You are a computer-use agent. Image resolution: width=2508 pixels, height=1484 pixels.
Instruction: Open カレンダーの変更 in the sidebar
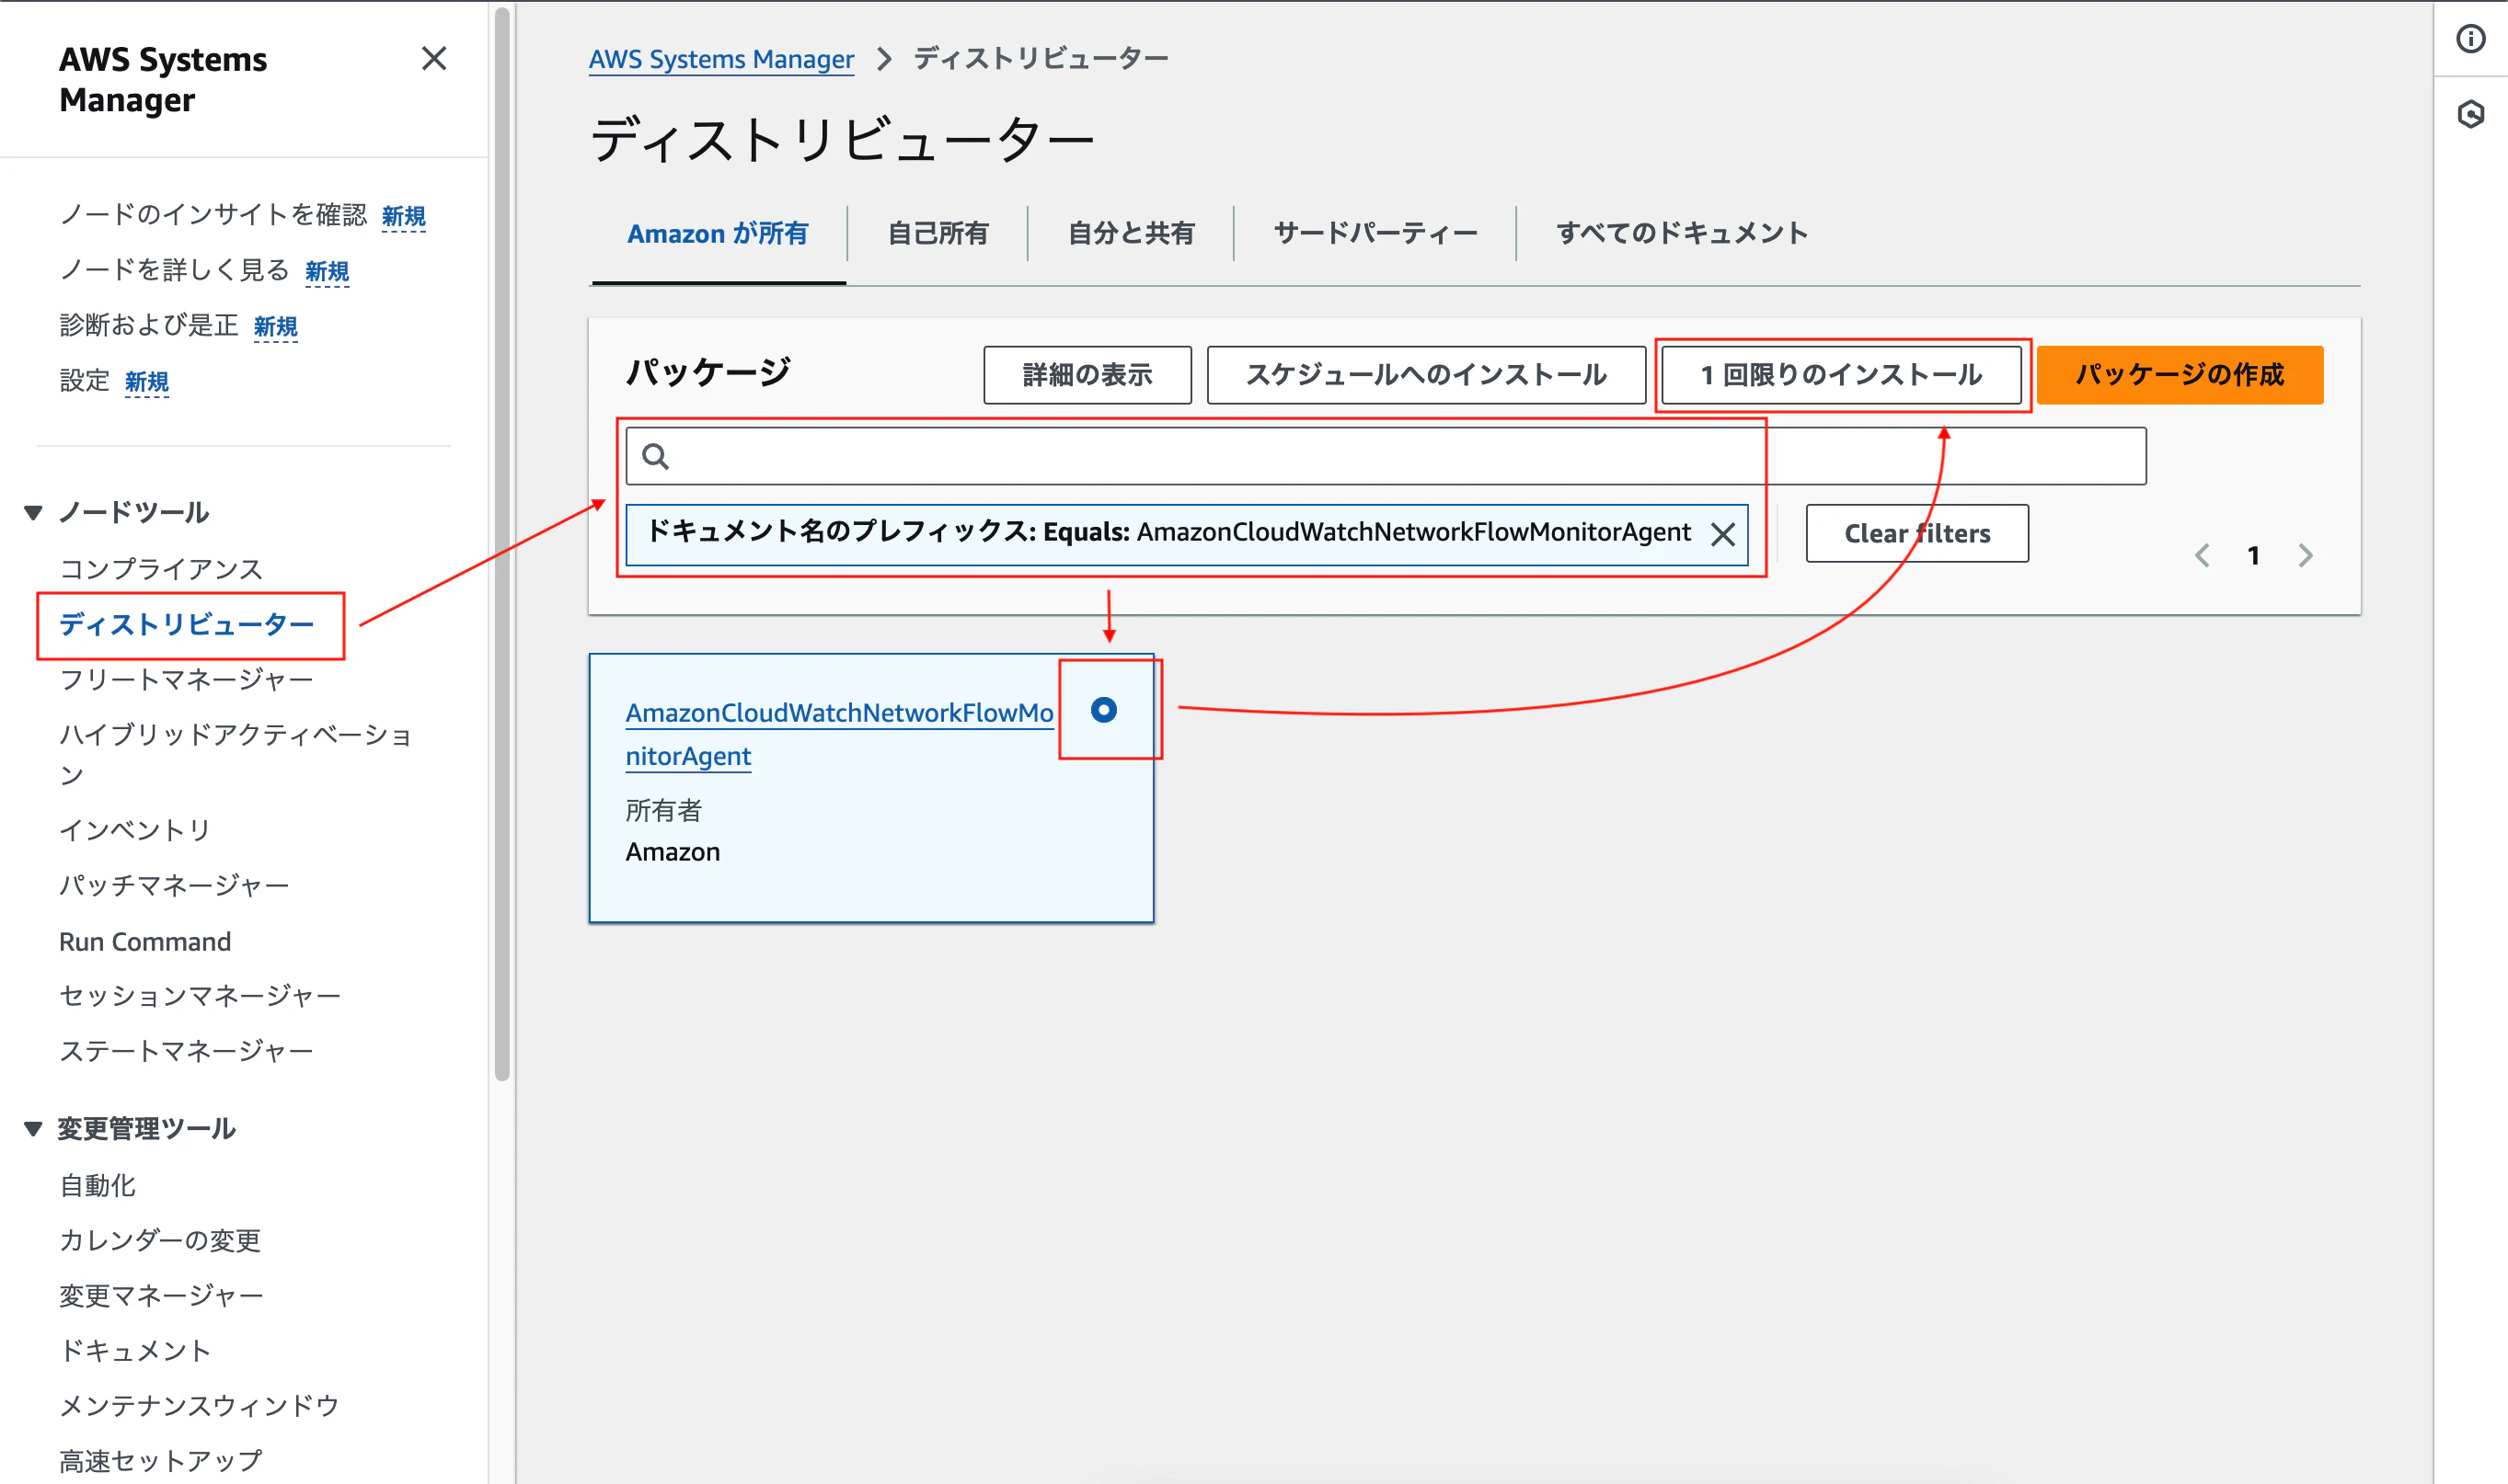click(160, 1241)
